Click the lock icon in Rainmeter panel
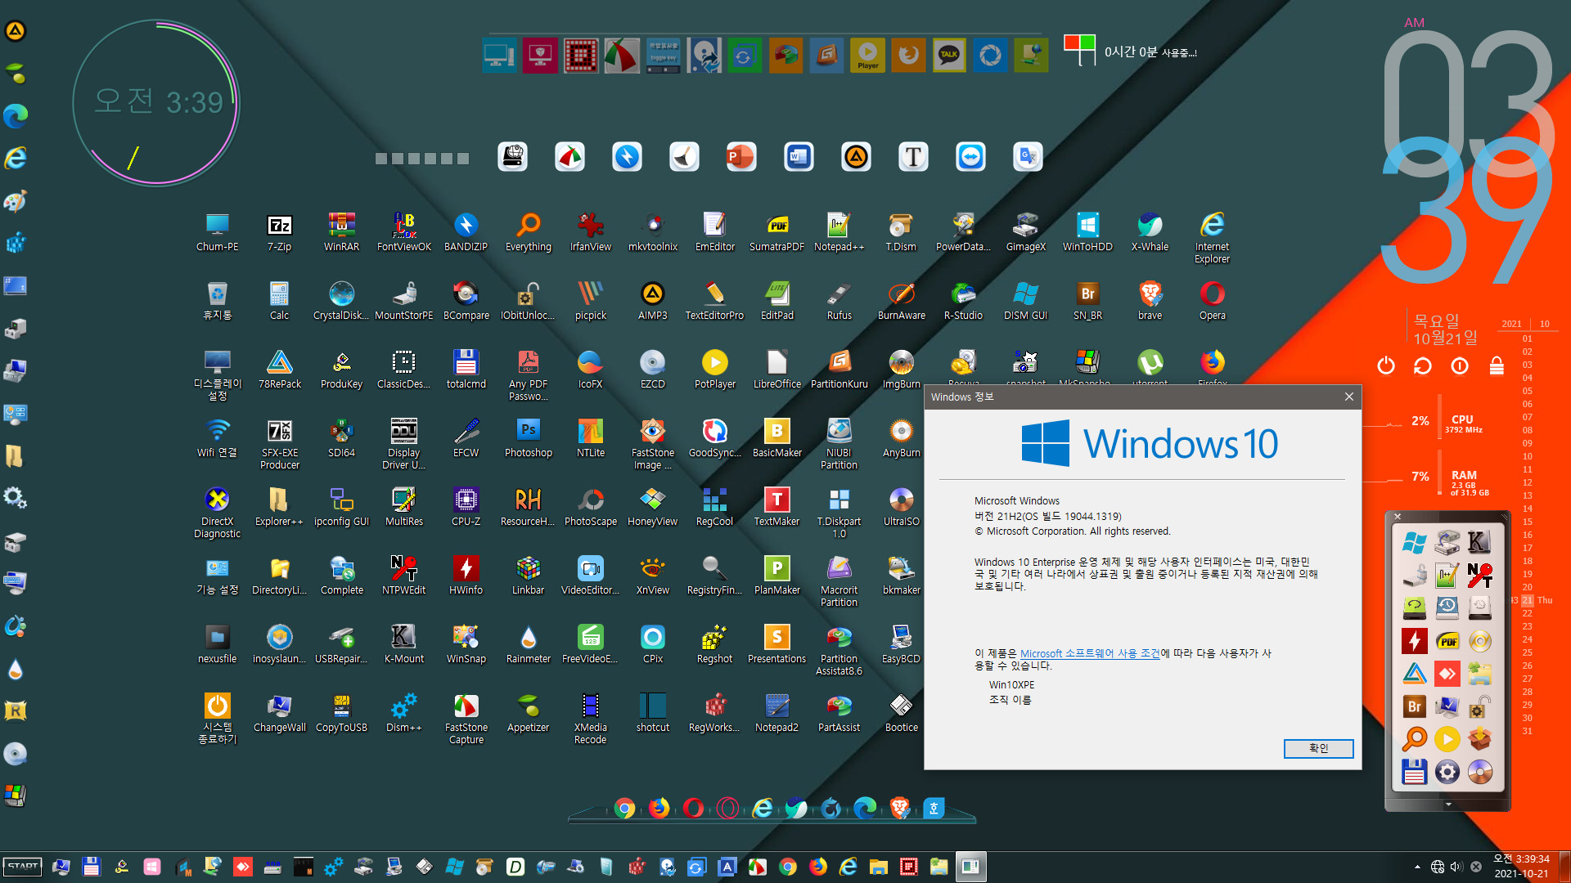1571x883 pixels. [1497, 365]
